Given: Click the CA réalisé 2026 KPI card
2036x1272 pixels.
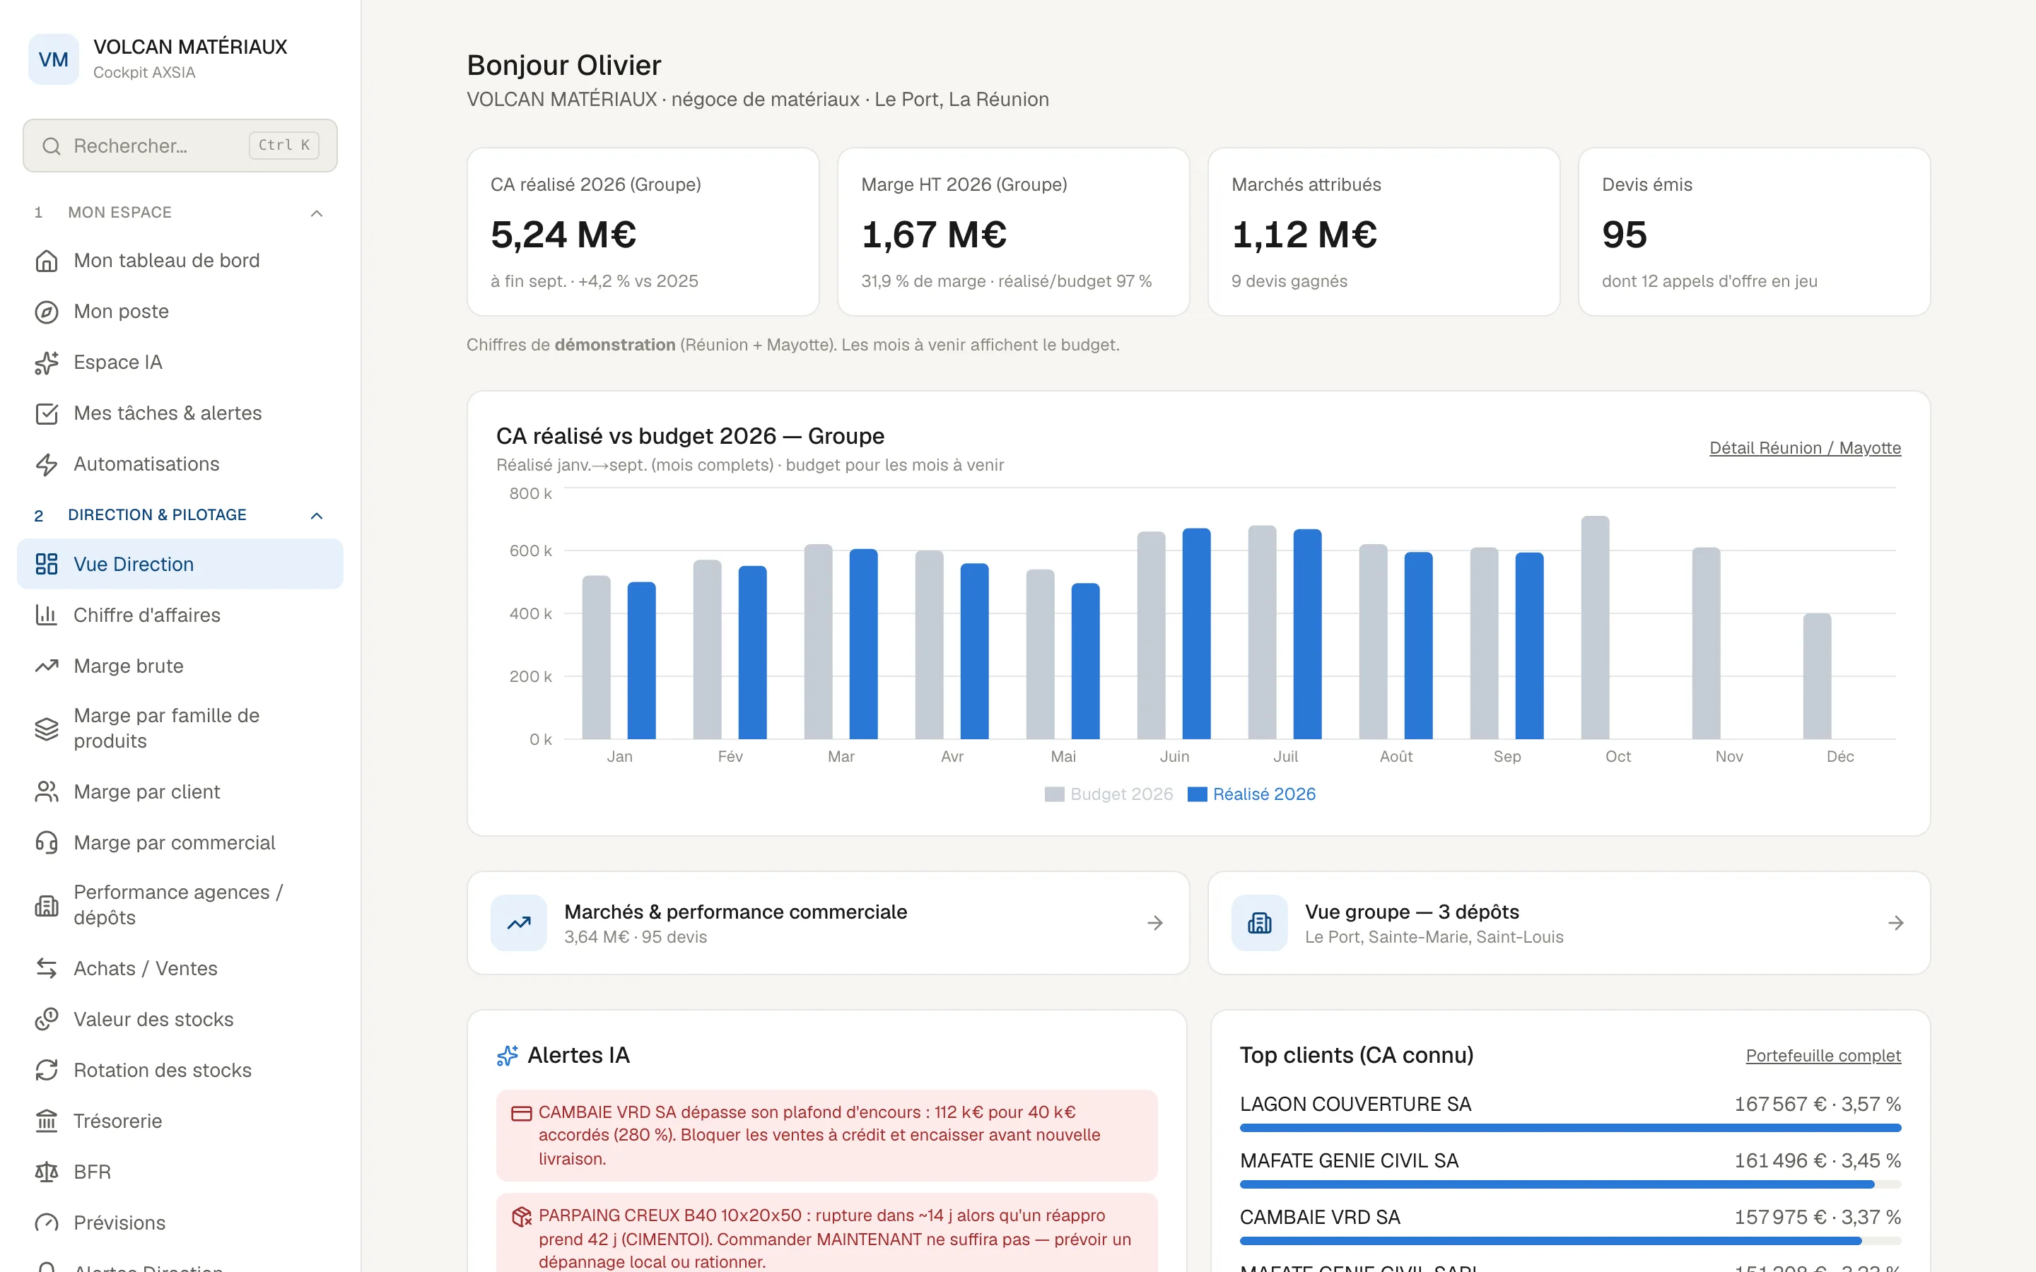Looking at the screenshot, I should (643, 232).
